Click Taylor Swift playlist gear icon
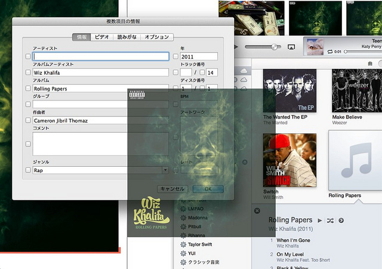The image size is (382, 269). pyautogui.click(x=183, y=244)
